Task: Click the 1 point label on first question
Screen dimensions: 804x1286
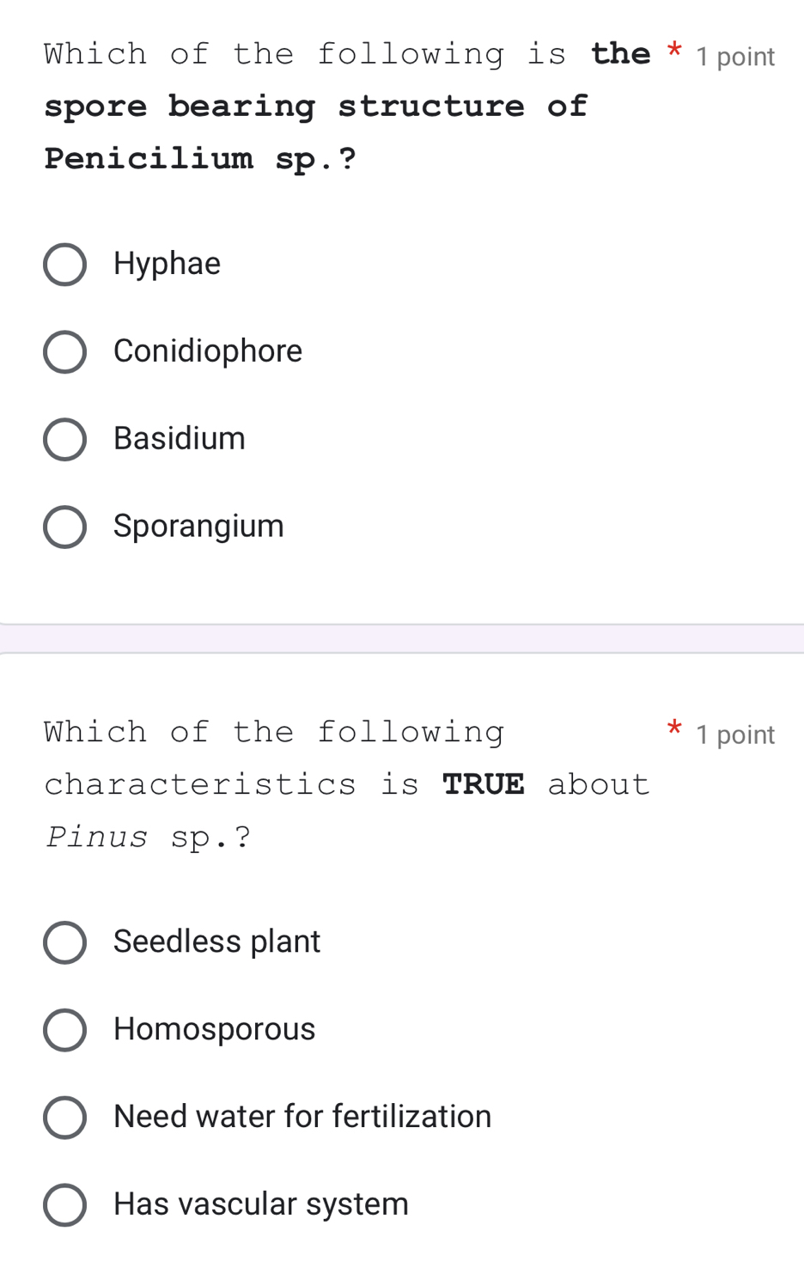Action: 734,56
